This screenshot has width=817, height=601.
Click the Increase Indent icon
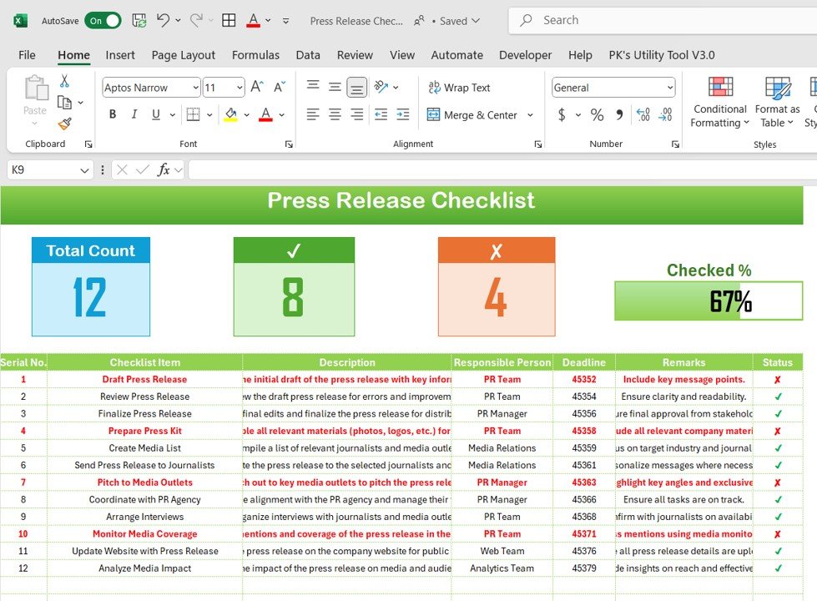403,114
